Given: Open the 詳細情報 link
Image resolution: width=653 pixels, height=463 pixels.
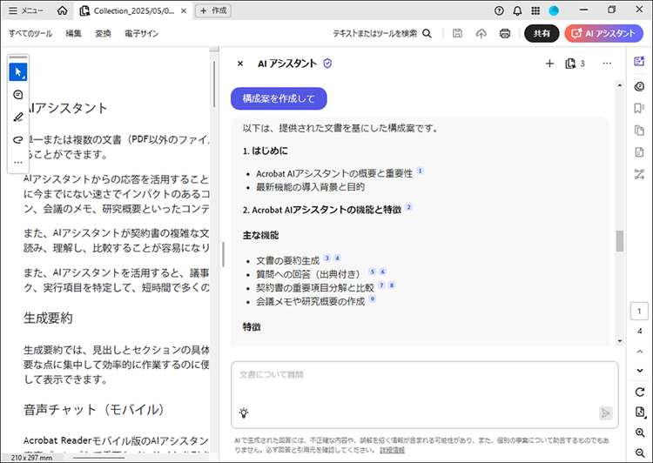Looking at the screenshot, I should point(392,450).
